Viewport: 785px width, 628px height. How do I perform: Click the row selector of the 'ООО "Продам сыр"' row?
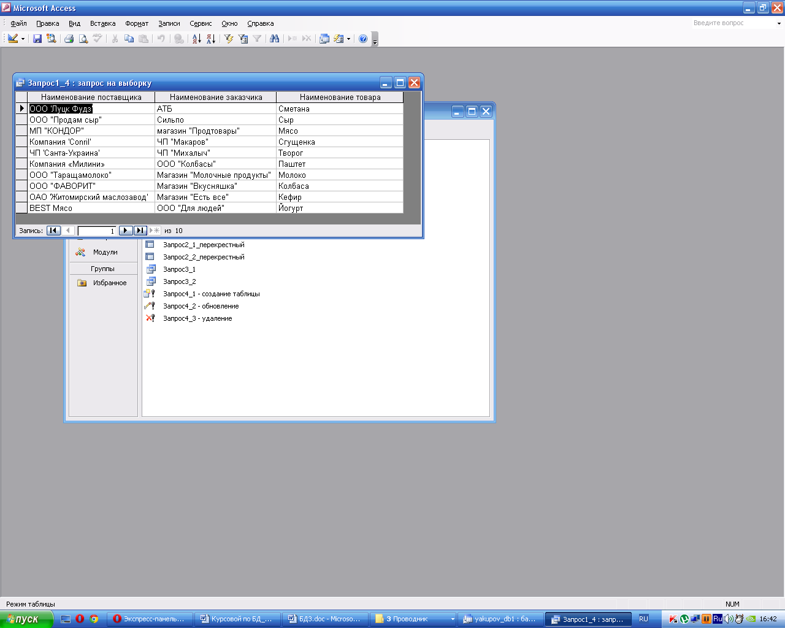coord(21,120)
